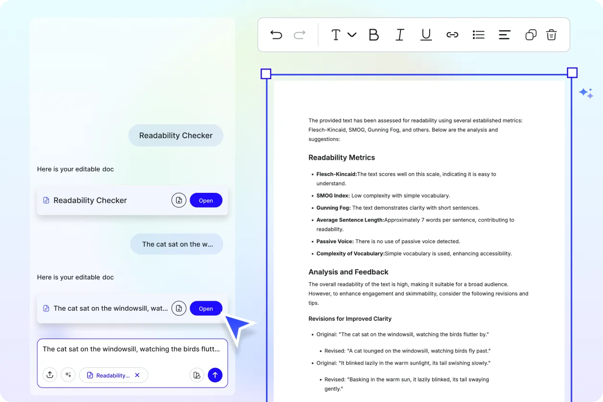Expand the text style dropdown chevron
This screenshot has width=603, height=402.
click(352, 35)
